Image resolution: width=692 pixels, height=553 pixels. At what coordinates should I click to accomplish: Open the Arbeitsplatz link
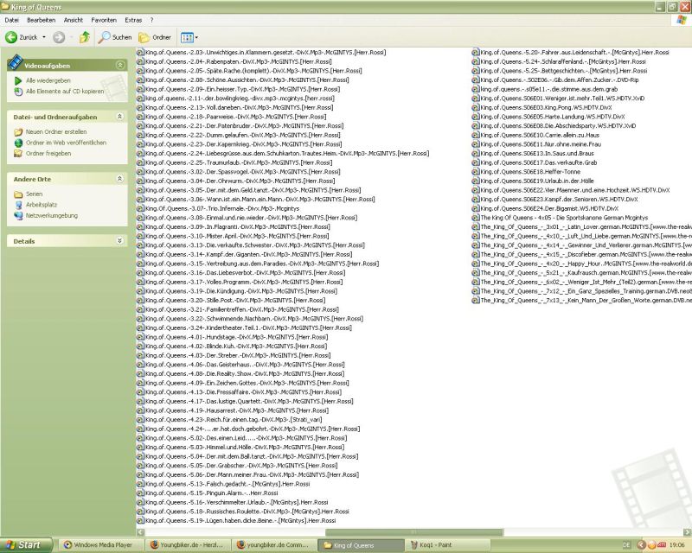[x=41, y=205]
